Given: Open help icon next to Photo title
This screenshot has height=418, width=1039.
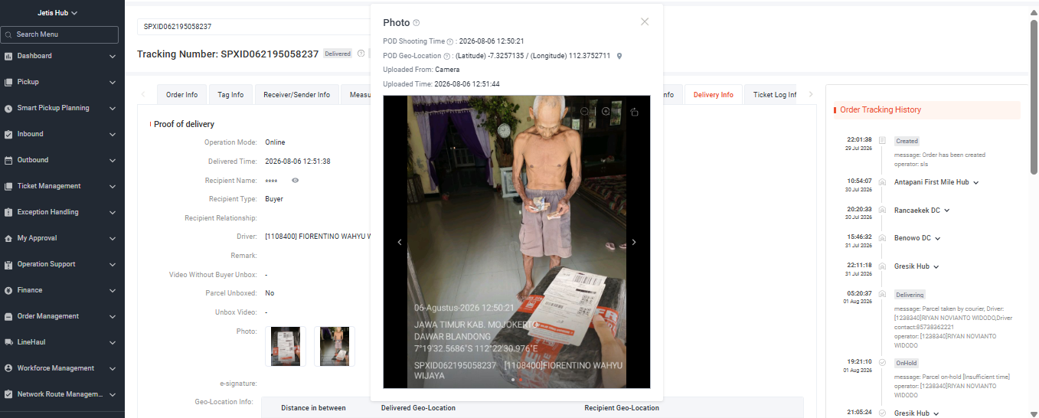Looking at the screenshot, I should tap(417, 23).
